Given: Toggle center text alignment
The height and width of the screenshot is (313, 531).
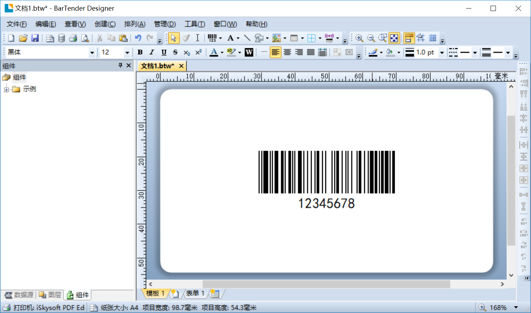Looking at the screenshot, I should (287, 53).
